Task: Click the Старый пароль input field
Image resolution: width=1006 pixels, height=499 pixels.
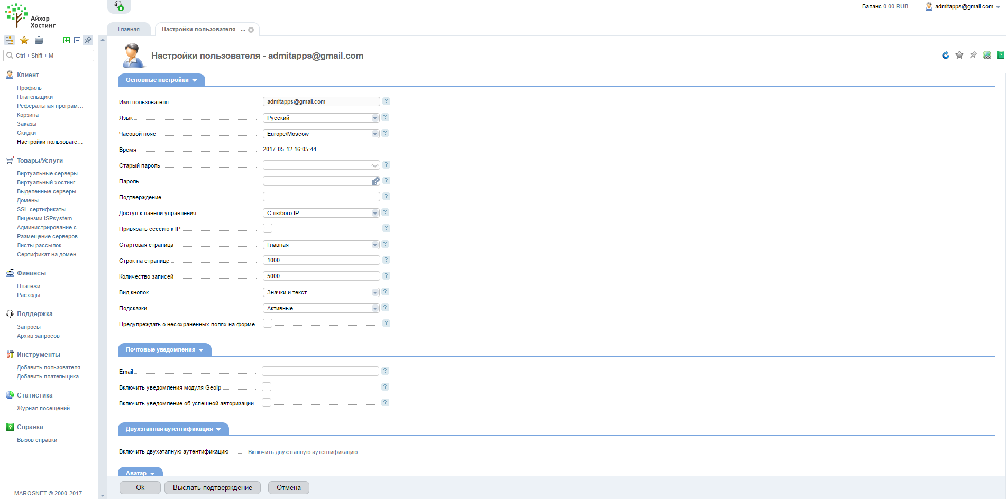Action: tap(321, 165)
